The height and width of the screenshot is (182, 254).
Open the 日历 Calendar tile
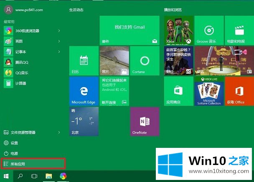point(84,61)
